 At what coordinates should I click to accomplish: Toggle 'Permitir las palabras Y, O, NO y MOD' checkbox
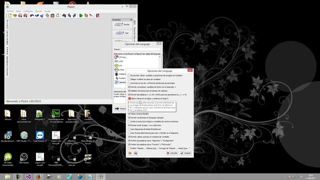tap(129, 94)
